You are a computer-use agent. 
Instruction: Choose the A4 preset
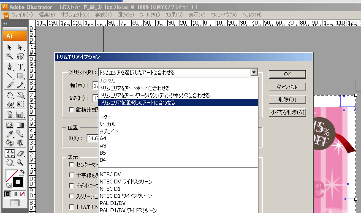[178, 139]
